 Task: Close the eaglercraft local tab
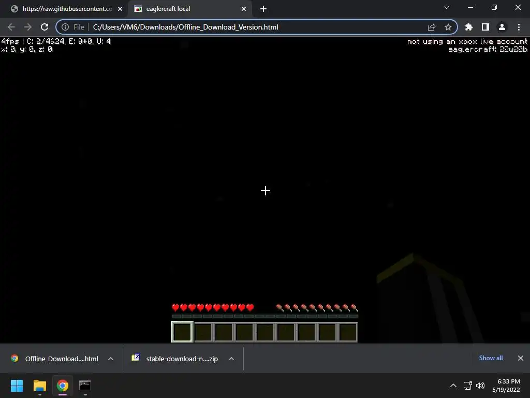point(244,9)
